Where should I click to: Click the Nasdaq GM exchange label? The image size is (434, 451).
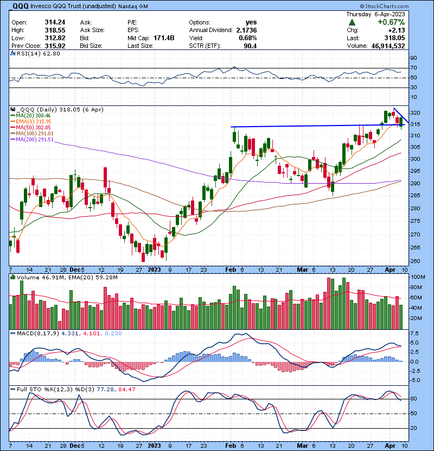click(x=133, y=7)
